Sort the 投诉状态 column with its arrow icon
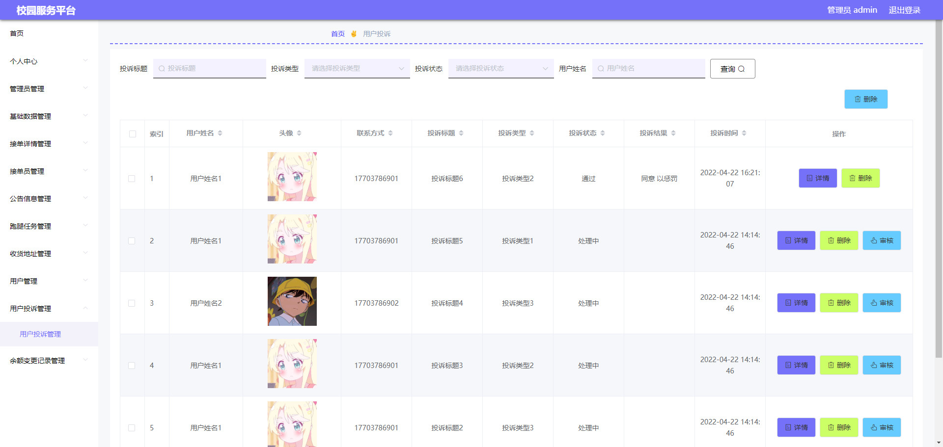This screenshot has height=447, width=943. [x=603, y=133]
